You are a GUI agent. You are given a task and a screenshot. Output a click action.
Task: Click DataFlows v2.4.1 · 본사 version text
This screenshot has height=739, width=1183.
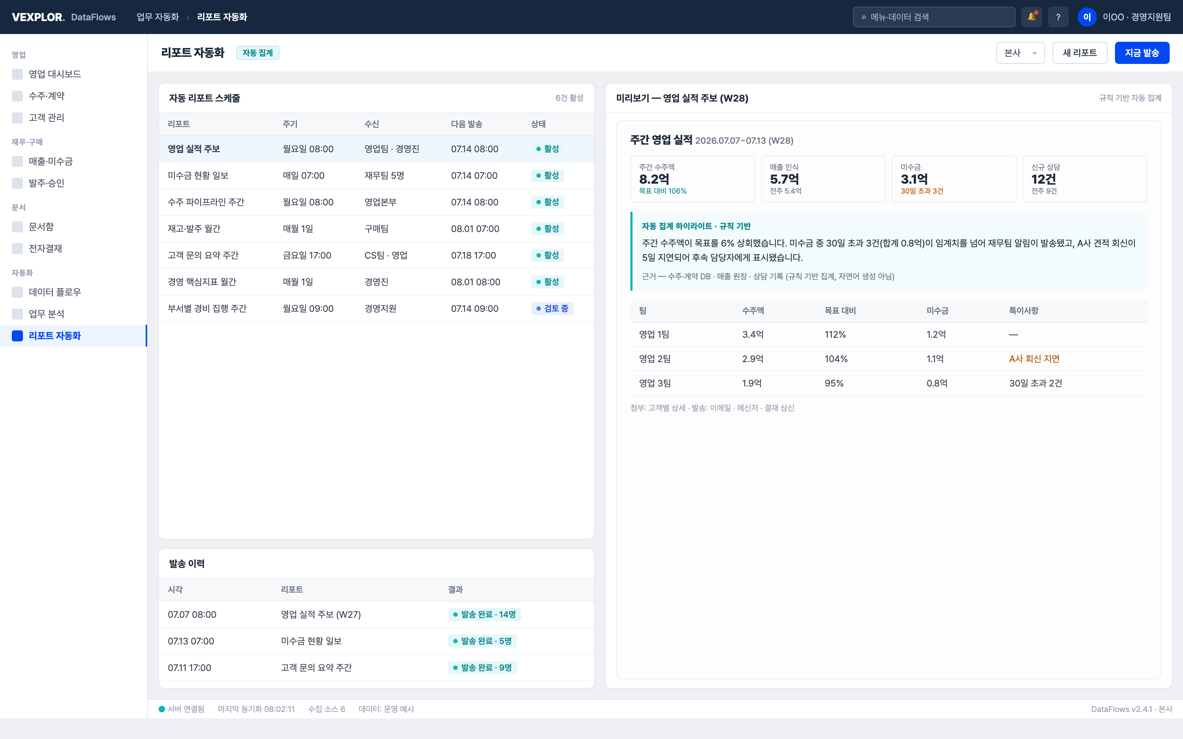pyautogui.click(x=1131, y=709)
